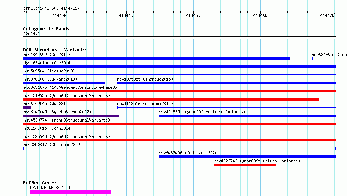Select the nsv1075855 (Thareja2015) variant bar
Image resolution: width=347 pixels, height=196 pixels.
pos(227,83)
